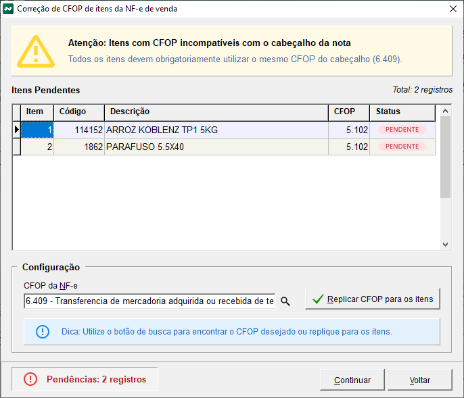464x398 pixels.
Task: Click inside the CFOP da NF-e field
Action: click(149, 301)
